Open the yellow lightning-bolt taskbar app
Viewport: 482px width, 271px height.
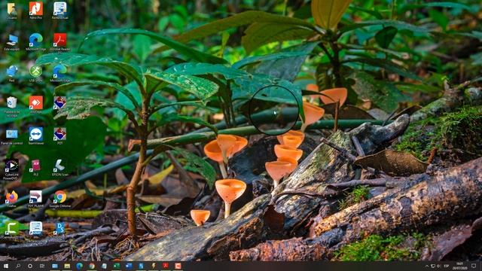click(154, 266)
